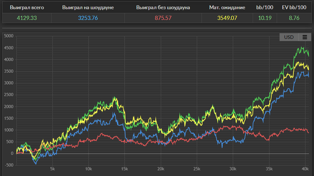Click the 8.76 EV bb/100 cell
The height and width of the screenshot is (176, 314).
click(x=294, y=18)
